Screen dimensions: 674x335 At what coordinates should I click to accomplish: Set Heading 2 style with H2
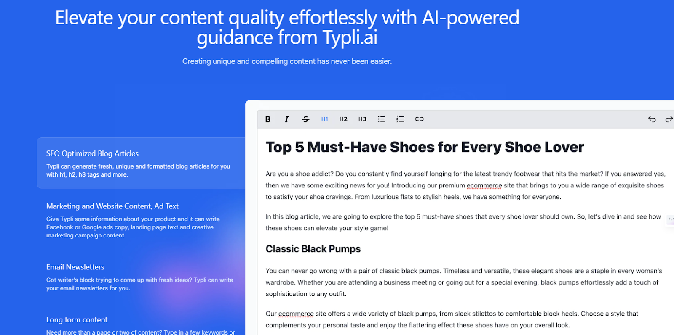(344, 119)
